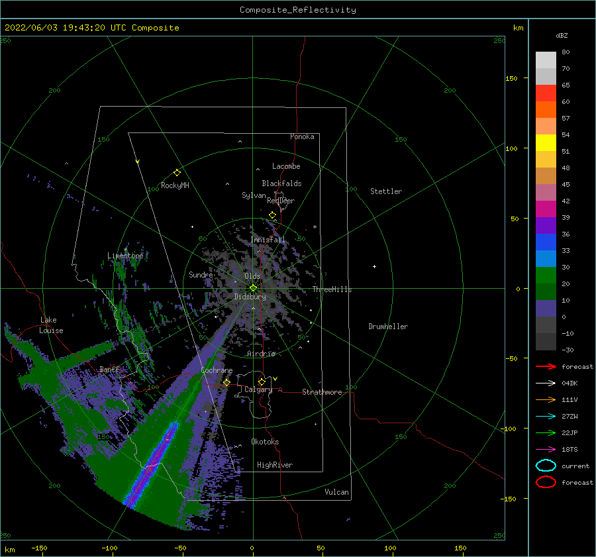This screenshot has height=557, width=596.
Task: Select the light gray 70-80 dBZ swatch
Action: (x=546, y=60)
